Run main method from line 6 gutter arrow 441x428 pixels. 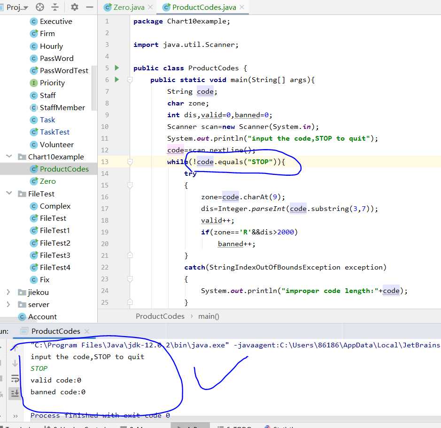(117, 80)
